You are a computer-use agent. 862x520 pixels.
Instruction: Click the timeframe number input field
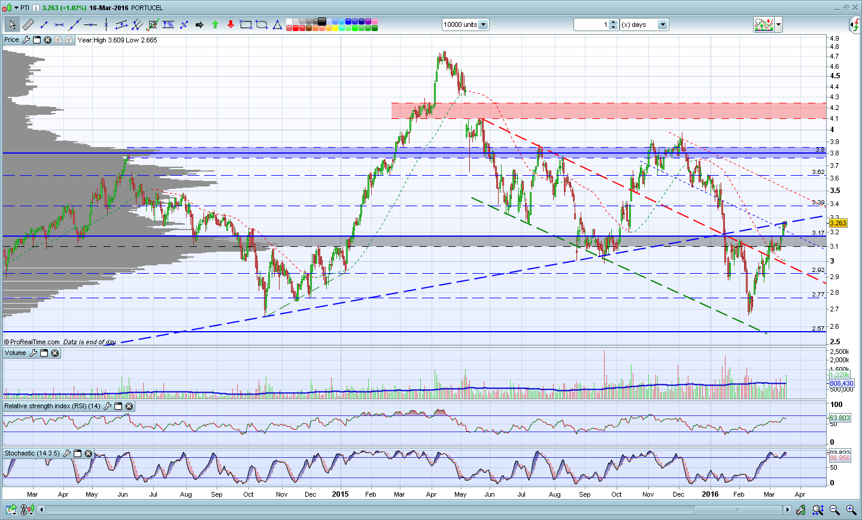pyautogui.click(x=591, y=25)
